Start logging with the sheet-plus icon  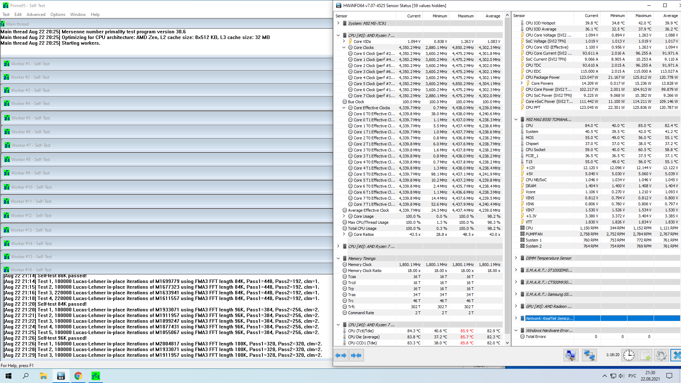point(645,355)
